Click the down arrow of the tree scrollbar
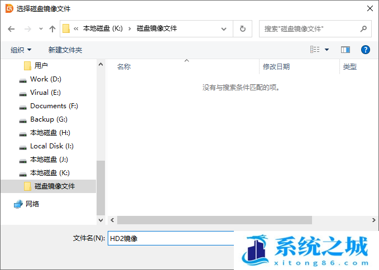The width and height of the screenshot is (379, 270). tap(101, 220)
